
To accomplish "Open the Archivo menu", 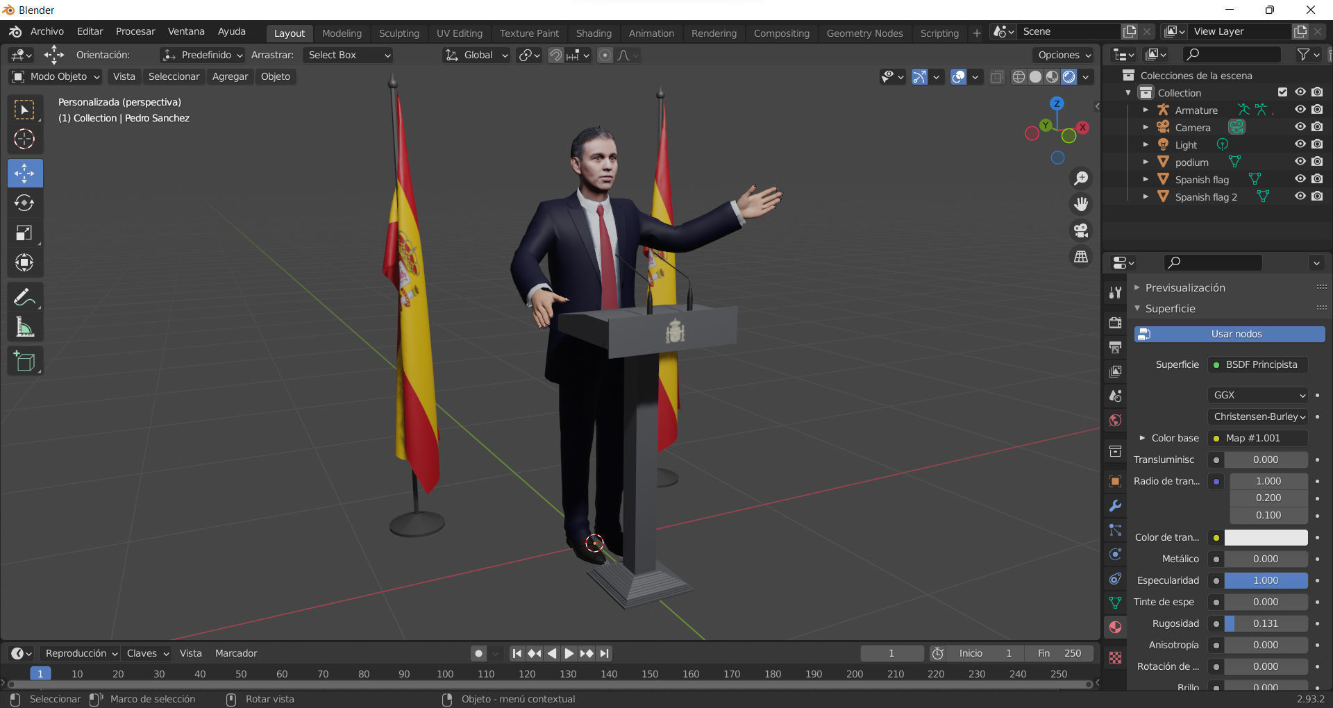I will (x=47, y=32).
